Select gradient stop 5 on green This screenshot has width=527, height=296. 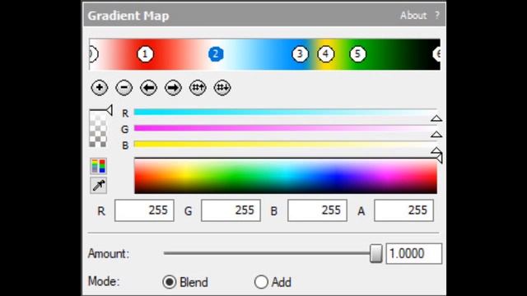click(357, 54)
